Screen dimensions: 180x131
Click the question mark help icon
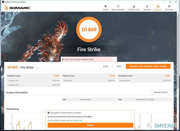114,59
